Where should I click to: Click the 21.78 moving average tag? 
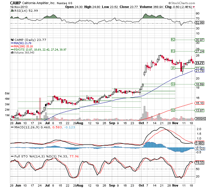[x=200, y=71]
